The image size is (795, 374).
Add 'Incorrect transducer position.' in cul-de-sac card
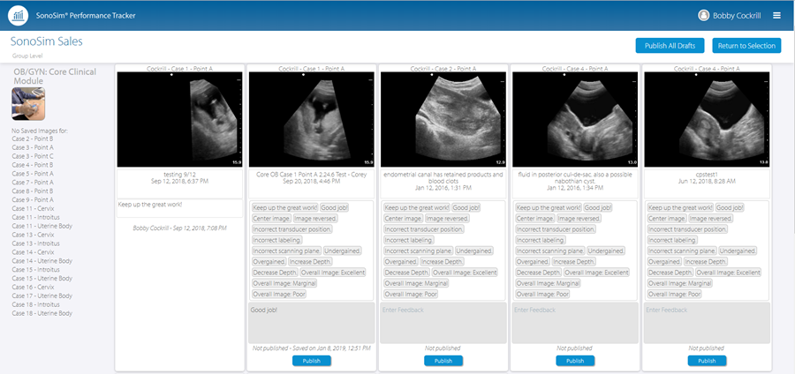coord(556,229)
